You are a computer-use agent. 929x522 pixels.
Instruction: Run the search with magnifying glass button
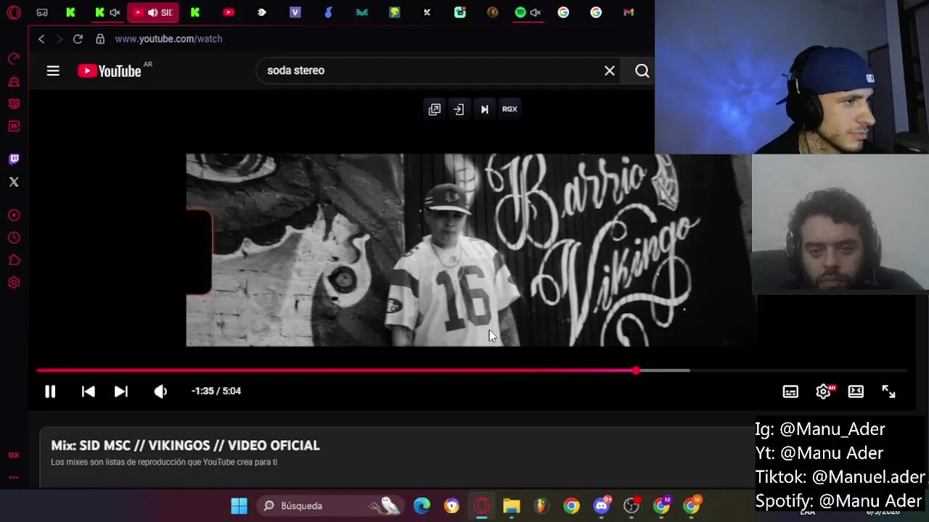[642, 70]
